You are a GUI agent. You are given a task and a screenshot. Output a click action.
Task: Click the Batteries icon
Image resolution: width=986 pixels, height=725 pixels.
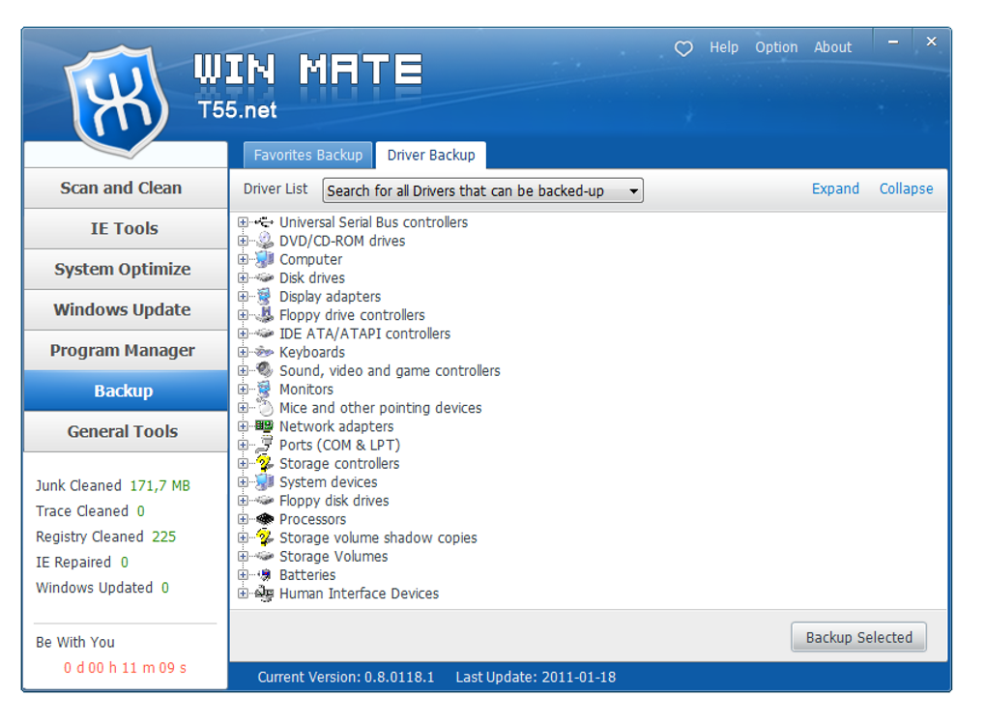264,574
